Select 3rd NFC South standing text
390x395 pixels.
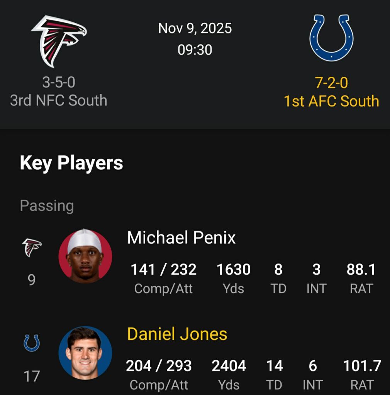click(59, 100)
